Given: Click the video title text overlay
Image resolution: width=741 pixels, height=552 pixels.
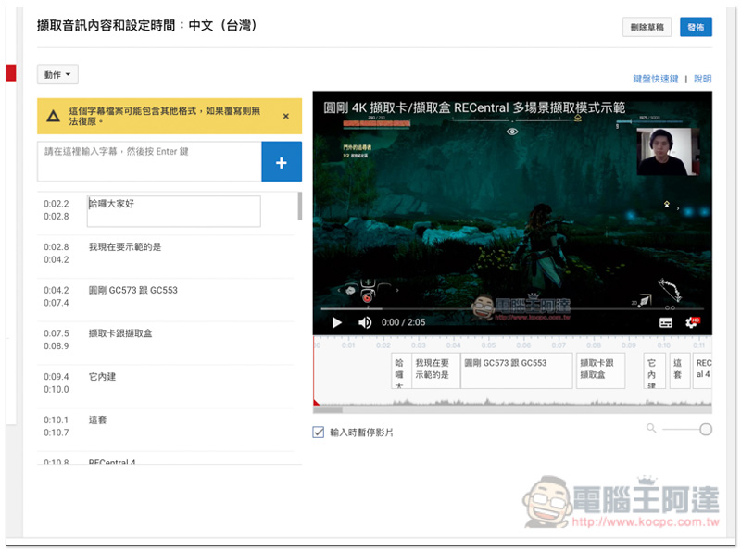Looking at the screenshot, I should [474, 107].
